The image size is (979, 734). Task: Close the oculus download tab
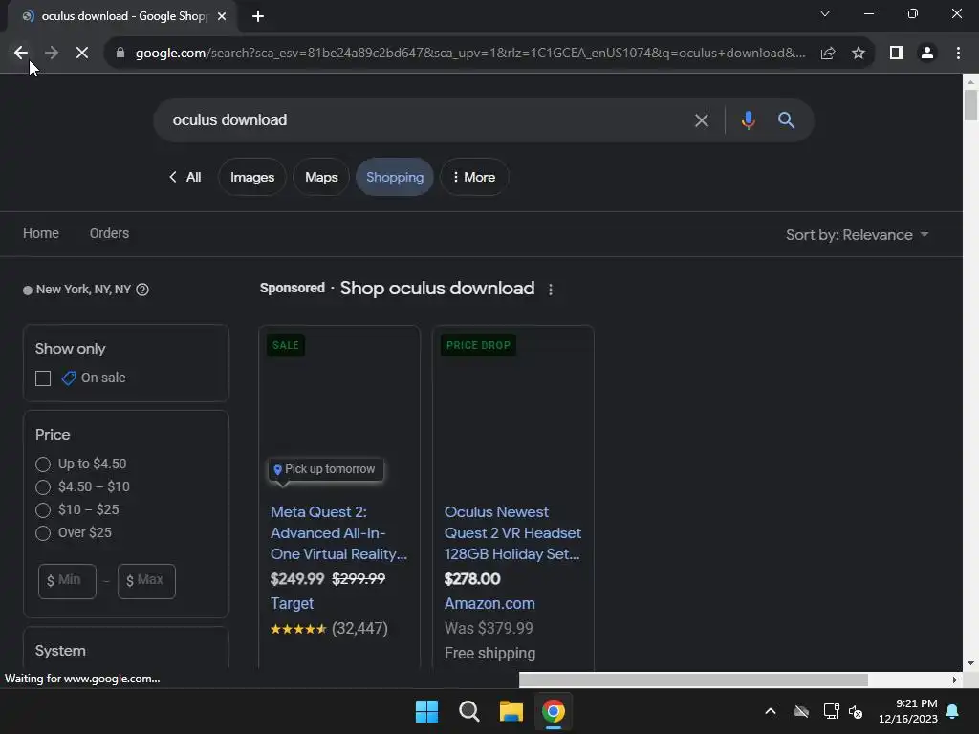click(x=222, y=16)
